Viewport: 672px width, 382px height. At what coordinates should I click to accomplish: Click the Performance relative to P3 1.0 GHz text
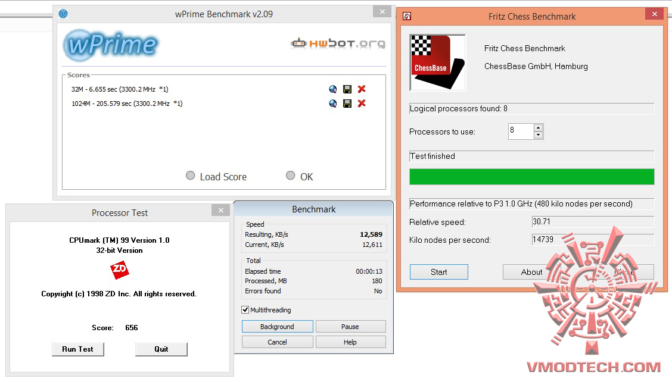521,204
